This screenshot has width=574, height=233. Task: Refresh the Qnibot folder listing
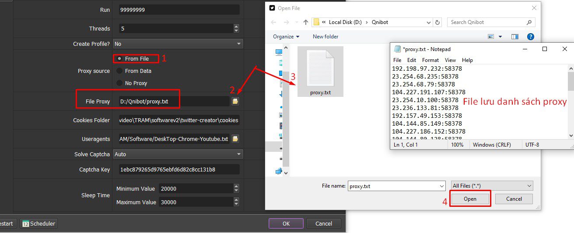click(x=438, y=22)
